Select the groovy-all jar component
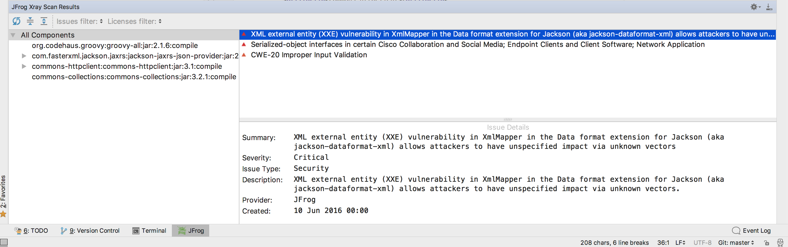 coord(115,46)
